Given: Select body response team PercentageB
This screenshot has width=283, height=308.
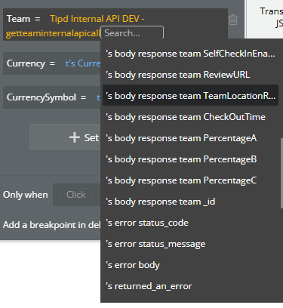Looking at the screenshot, I should [190, 159].
